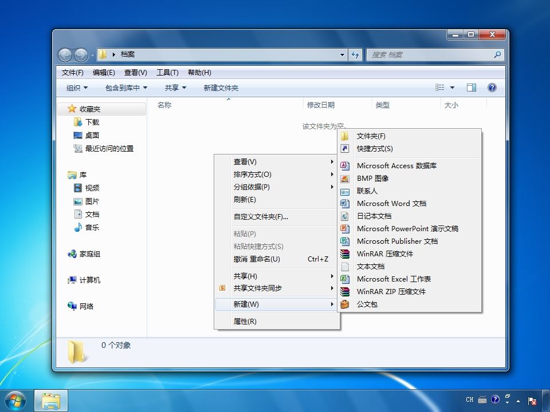The width and height of the screenshot is (550, 412).
Task: Open the 文档 library in the sidebar
Action: click(92, 215)
